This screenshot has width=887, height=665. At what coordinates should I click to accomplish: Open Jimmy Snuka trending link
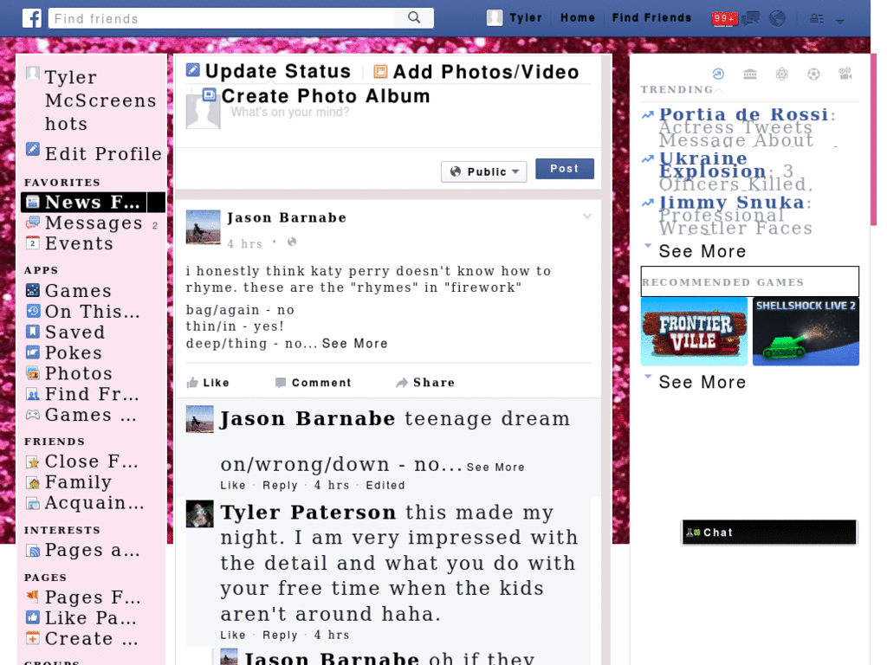731,202
